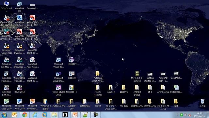The height and width of the screenshot is (118, 209).
Task: Select the Microsoft PowerPoint desktop shortcut
Action: [x=32, y=104]
